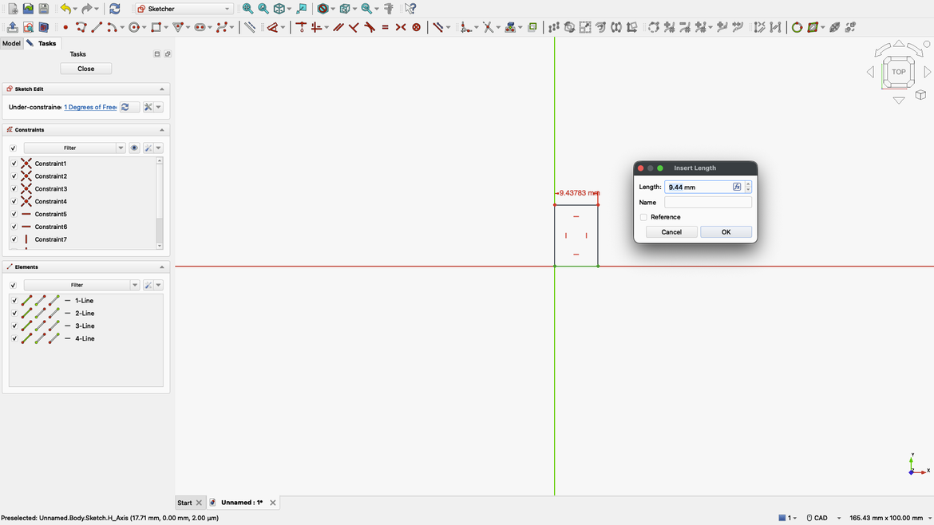Image resolution: width=934 pixels, height=525 pixels.
Task: Switch to the Start tab at bottom
Action: click(x=184, y=503)
